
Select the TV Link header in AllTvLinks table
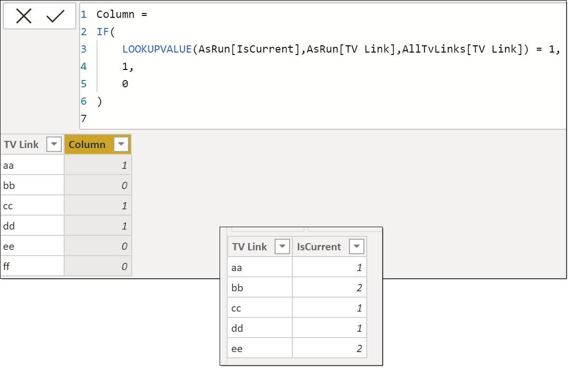[32, 144]
